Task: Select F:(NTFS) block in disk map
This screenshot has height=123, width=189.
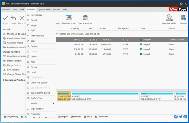Action: click(180, 96)
